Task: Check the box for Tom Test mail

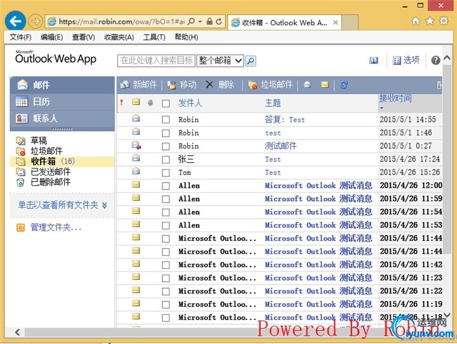Action: tap(166, 172)
